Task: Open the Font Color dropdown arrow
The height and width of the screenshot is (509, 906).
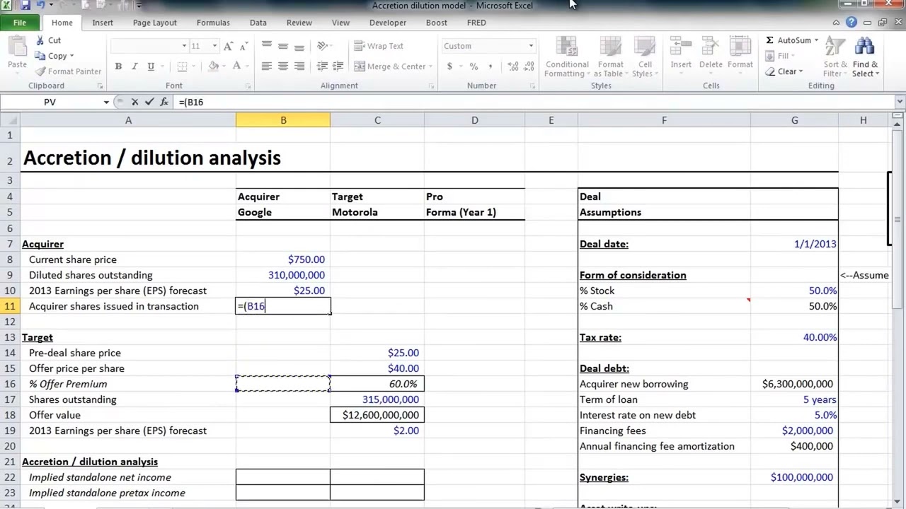Action: (247, 66)
